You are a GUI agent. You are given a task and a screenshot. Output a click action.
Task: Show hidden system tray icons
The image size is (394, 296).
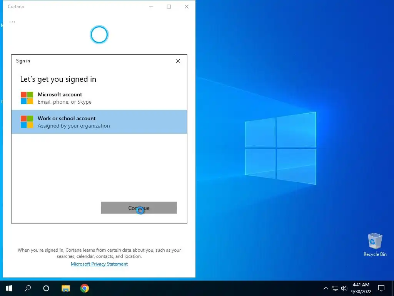click(326, 288)
